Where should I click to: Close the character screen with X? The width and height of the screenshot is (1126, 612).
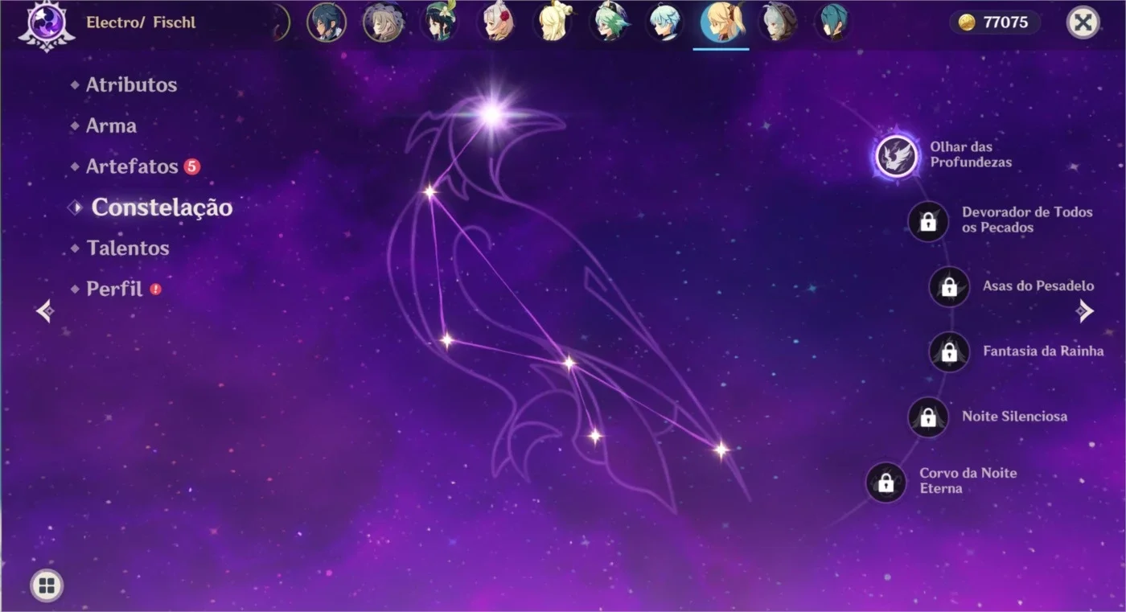pyautogui.click(x=1083, y=23)
